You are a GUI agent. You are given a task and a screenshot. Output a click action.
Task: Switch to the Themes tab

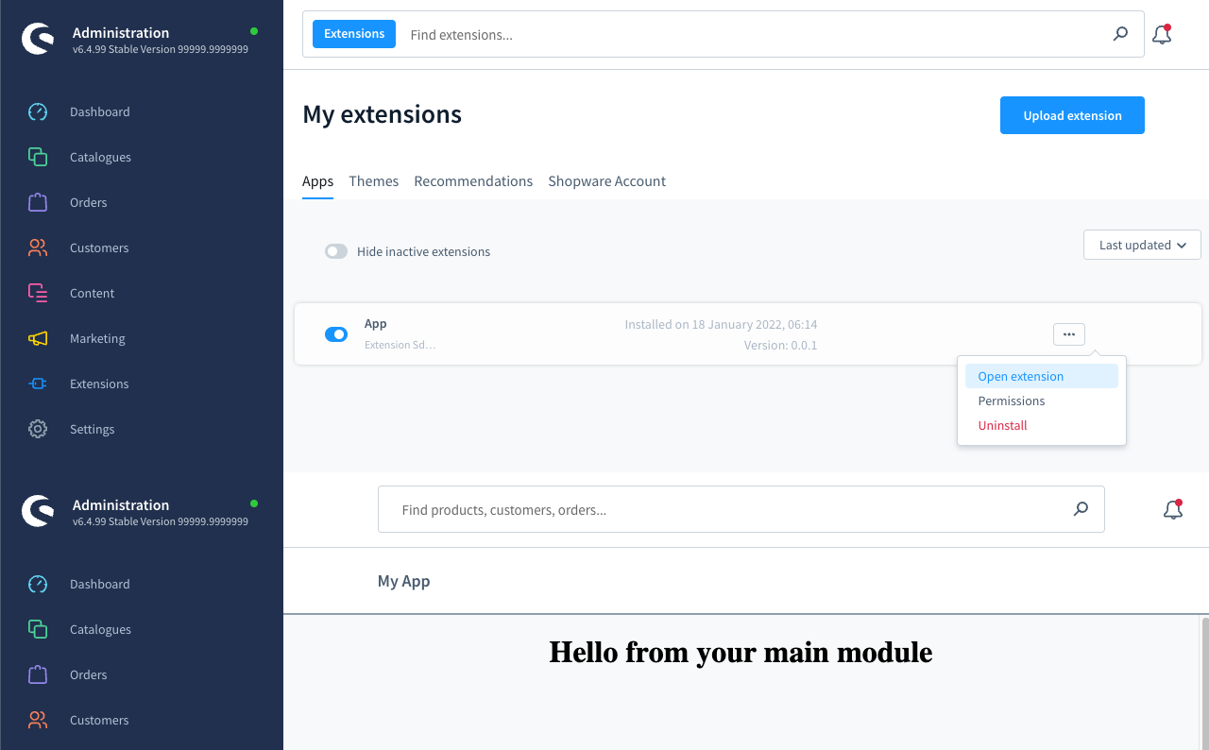point(373,180)
